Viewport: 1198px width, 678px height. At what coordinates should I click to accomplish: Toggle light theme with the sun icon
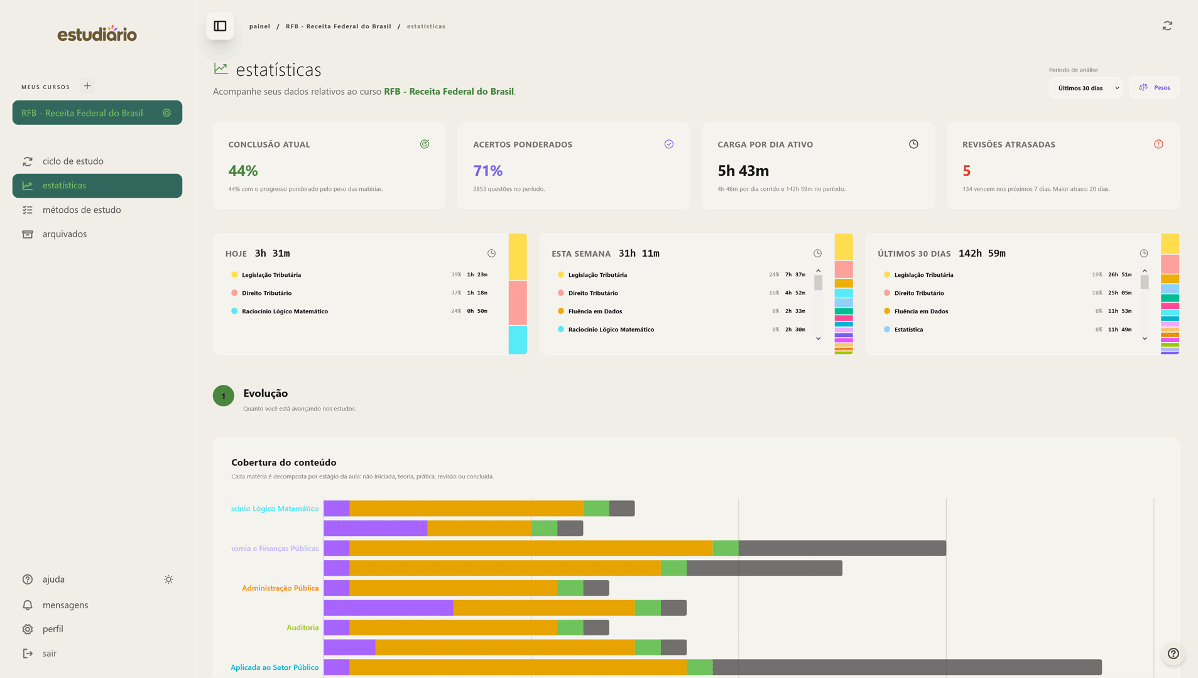(x=168, y=579)
